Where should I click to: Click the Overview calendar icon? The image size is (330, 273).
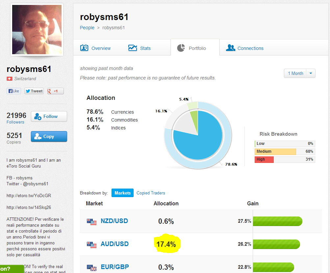pos(85,48)
